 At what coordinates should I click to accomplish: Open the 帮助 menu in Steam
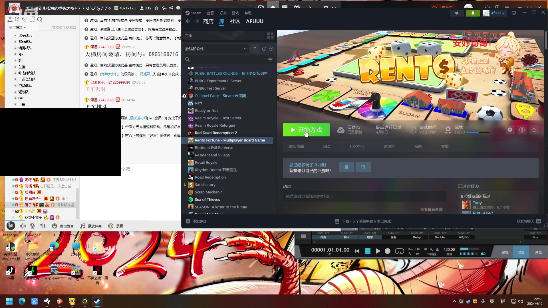pos(248,13)
